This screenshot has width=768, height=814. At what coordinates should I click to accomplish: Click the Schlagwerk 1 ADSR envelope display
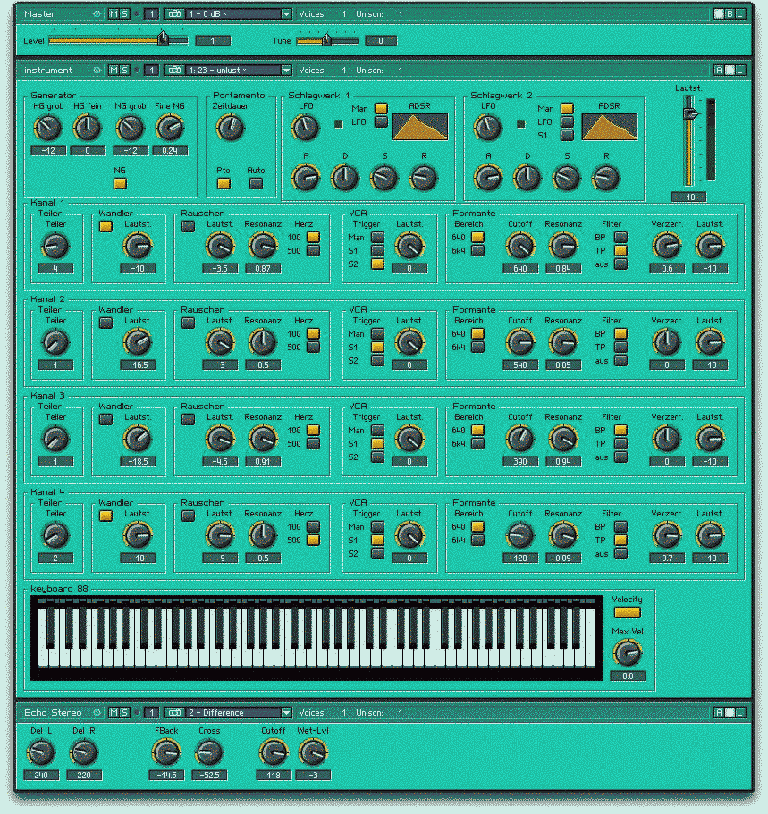(x=420, y=126)
